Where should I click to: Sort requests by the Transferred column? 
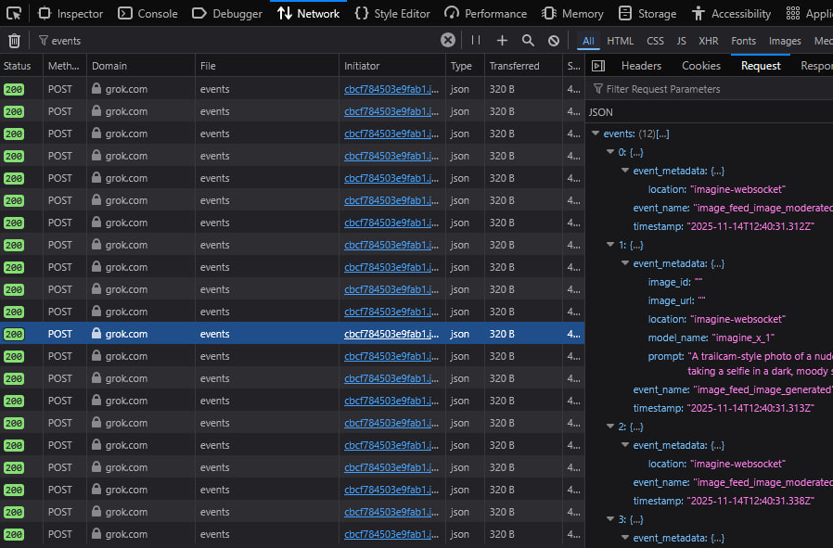click(x=514, y=66)
